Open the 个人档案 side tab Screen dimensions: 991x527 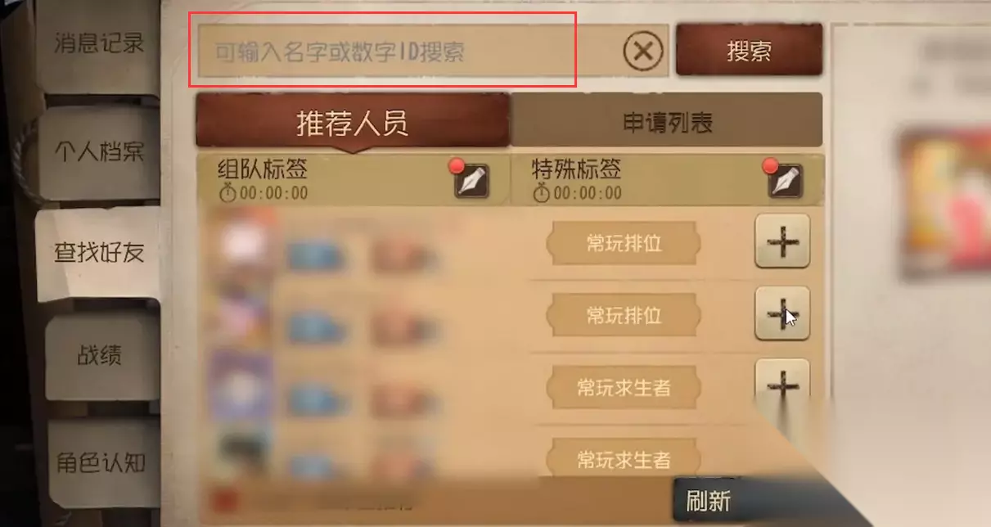tap(100, 152)
